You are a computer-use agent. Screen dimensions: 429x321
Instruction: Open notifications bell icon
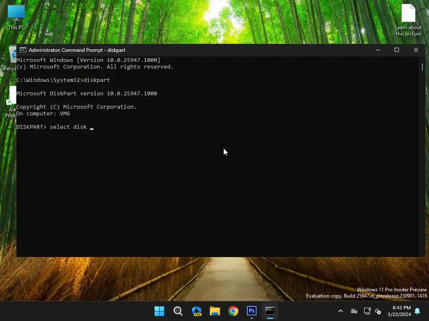click(418, 311)
